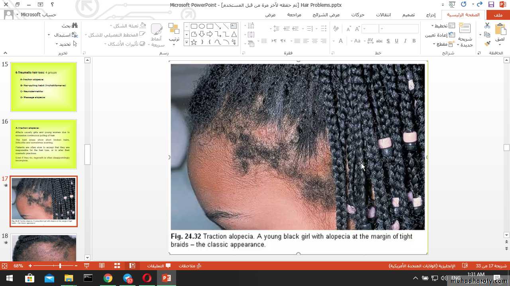Select slide 16 thumbnail in slide panel
Screen dimensions: 510x286
[x=43, y=144]
